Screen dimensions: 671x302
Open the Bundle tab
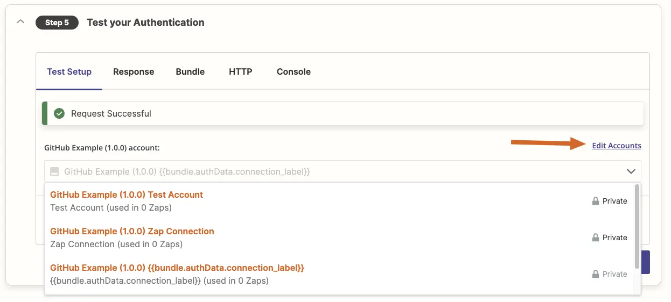point(190,71)
